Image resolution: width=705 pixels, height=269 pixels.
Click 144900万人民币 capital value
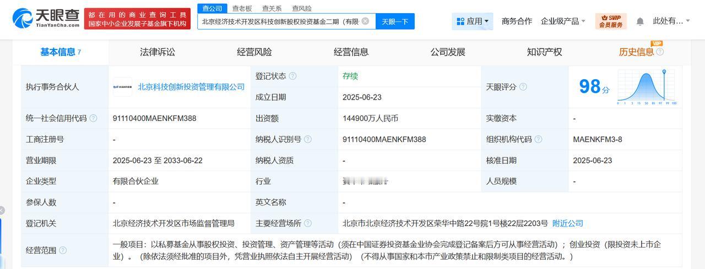click(x=370, y=118)
